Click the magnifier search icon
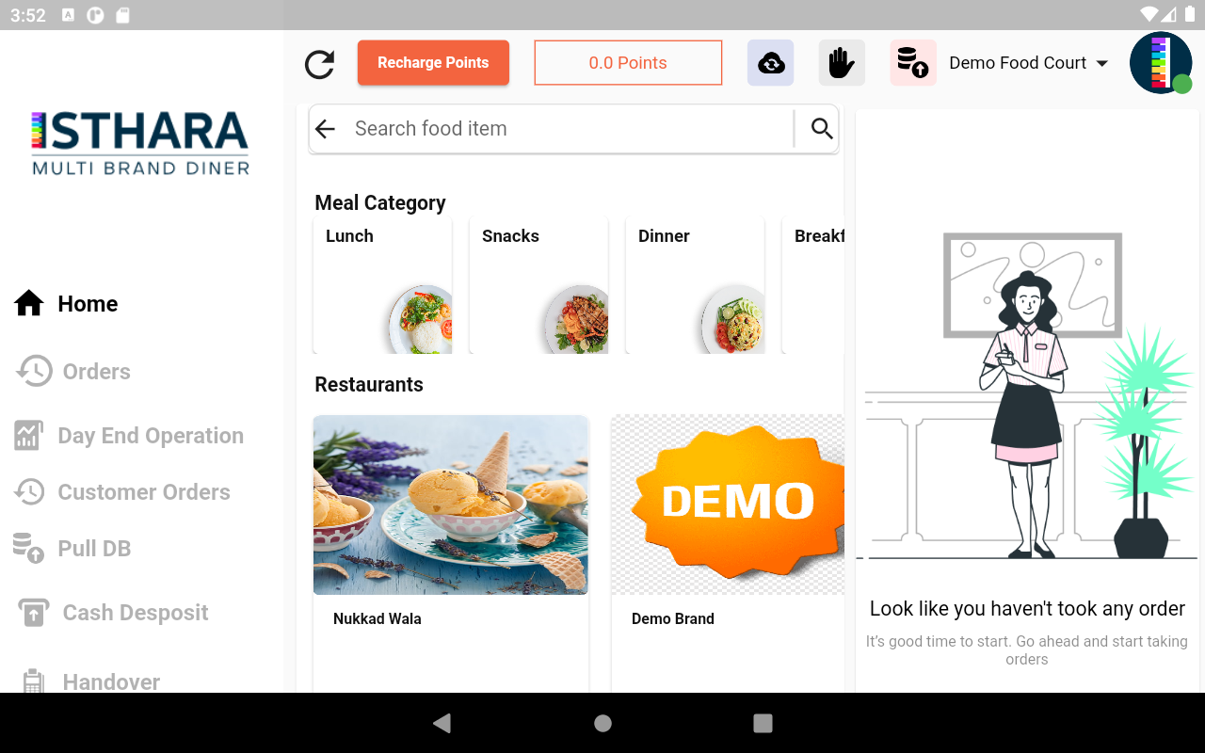 822,129
